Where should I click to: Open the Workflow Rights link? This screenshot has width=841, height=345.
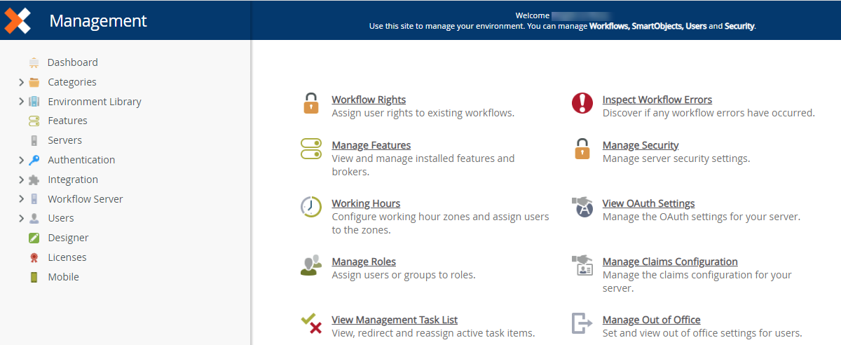point(369,100)
